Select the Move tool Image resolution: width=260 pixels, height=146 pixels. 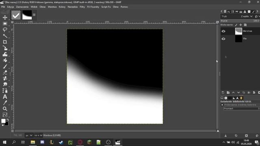[x=5, y=17]
